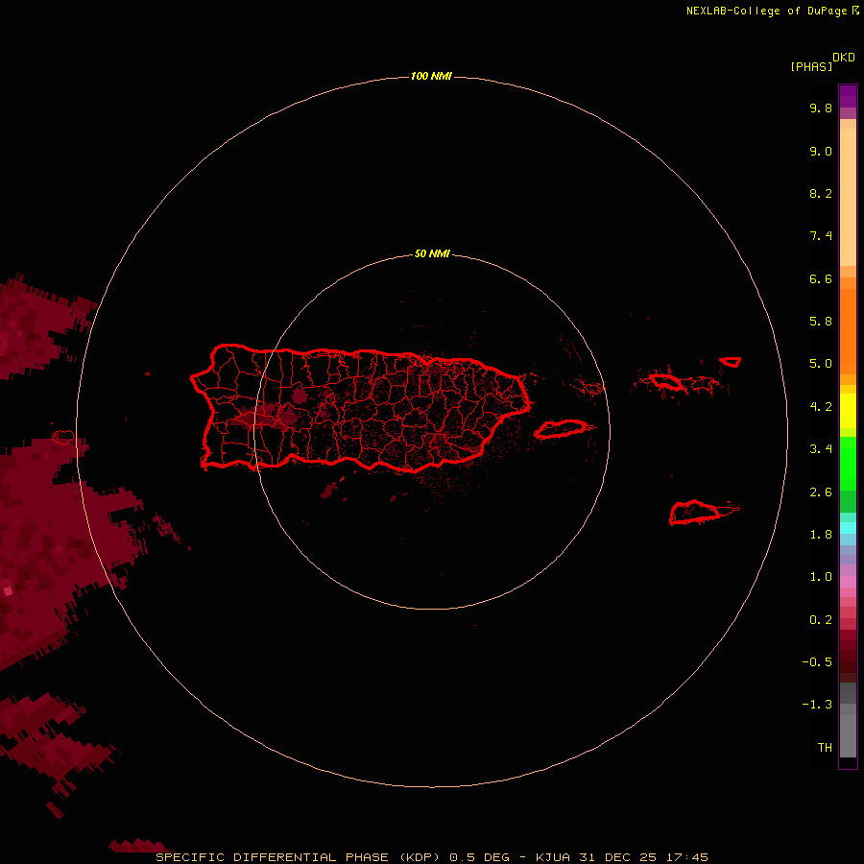Click the 0.2 value on color scale

pos(821,620)
